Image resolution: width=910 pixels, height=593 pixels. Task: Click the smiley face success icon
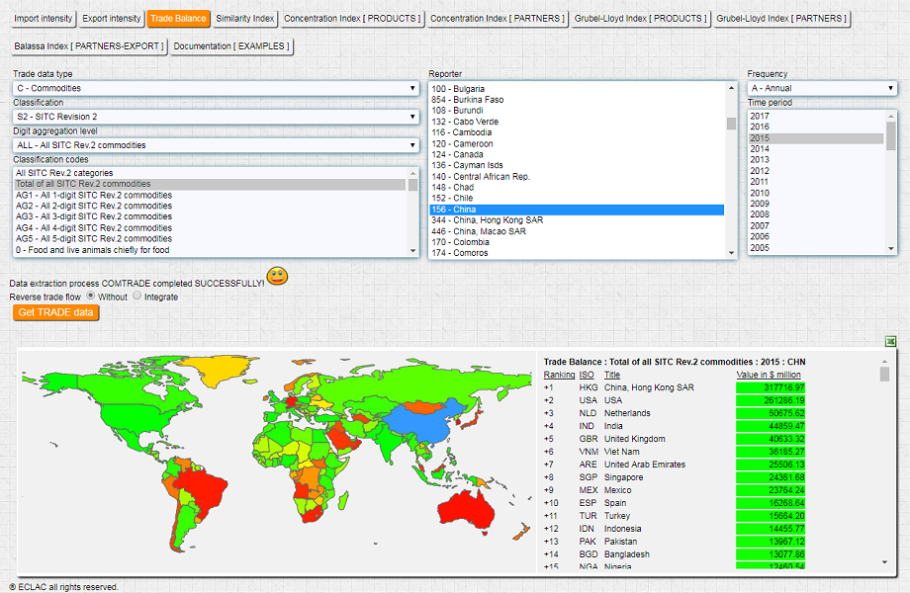(277, 277)
